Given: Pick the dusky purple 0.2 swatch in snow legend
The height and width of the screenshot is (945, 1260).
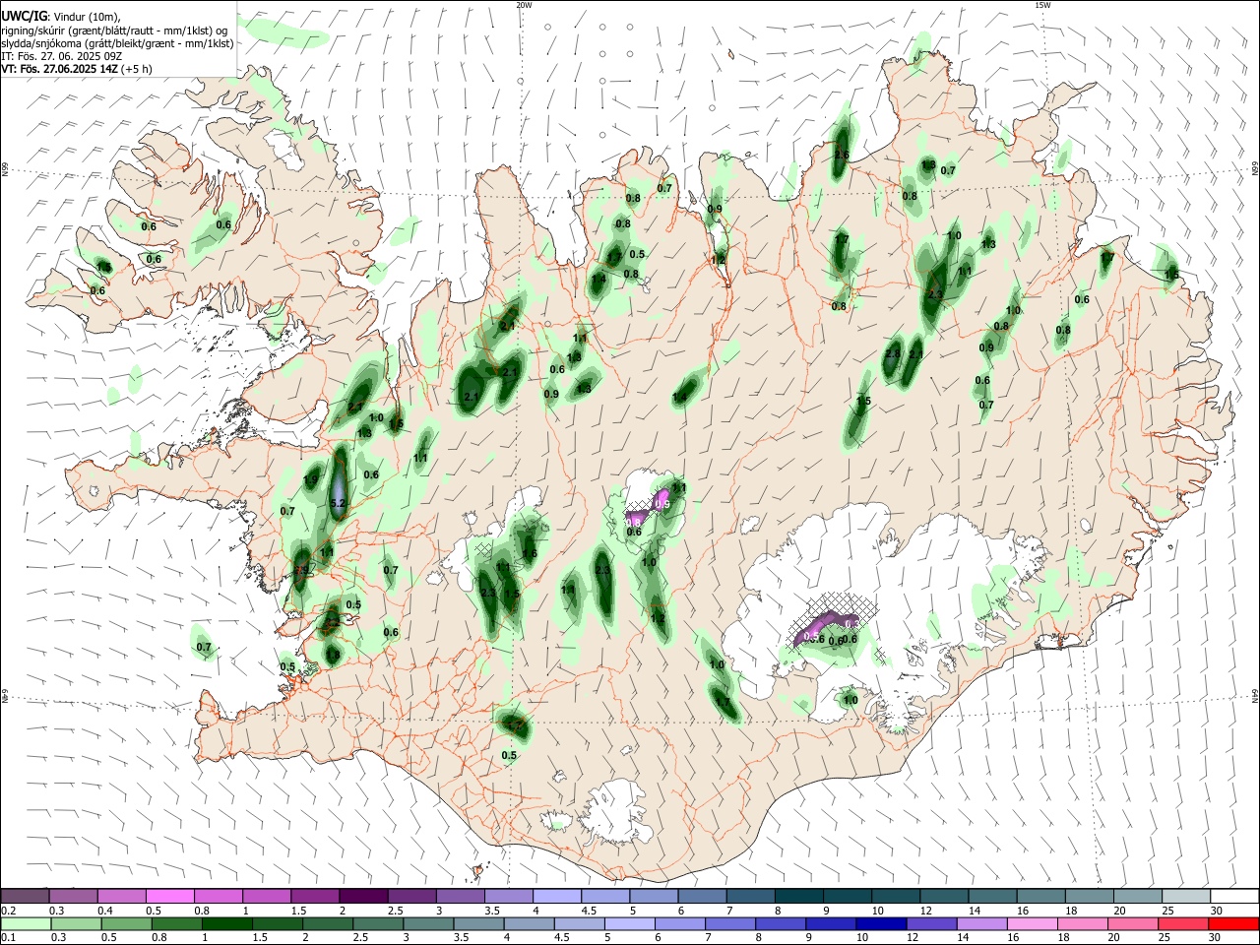Looking at the screenshot, I should (x=26, y=896).
